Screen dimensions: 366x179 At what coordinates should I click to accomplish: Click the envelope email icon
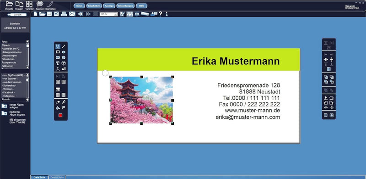point(72,14)
